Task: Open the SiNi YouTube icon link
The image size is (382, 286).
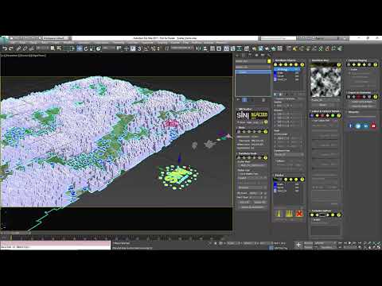Action: (x=373, y=126)
